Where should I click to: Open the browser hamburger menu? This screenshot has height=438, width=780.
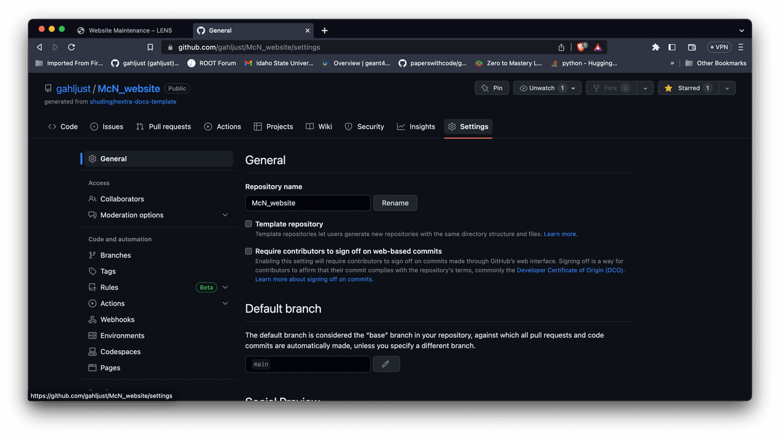(740, 47)
